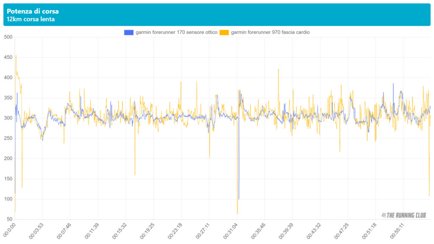Click the 00:19:25 time axis label
Image resolution: width=434 pixels, height=244 pixels.
pyautogui.click(x=147, y=231)
